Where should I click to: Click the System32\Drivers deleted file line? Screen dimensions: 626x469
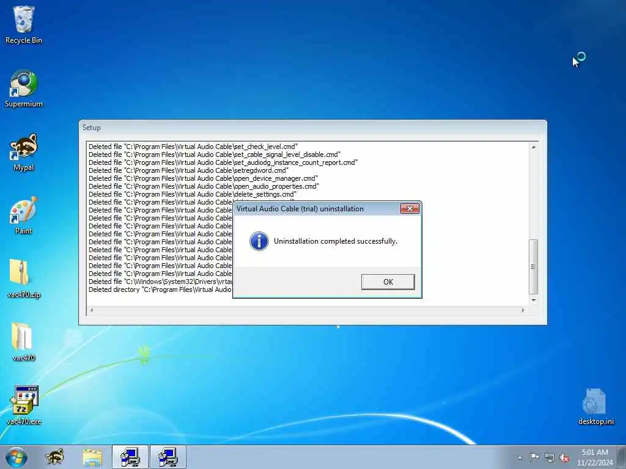160,282
